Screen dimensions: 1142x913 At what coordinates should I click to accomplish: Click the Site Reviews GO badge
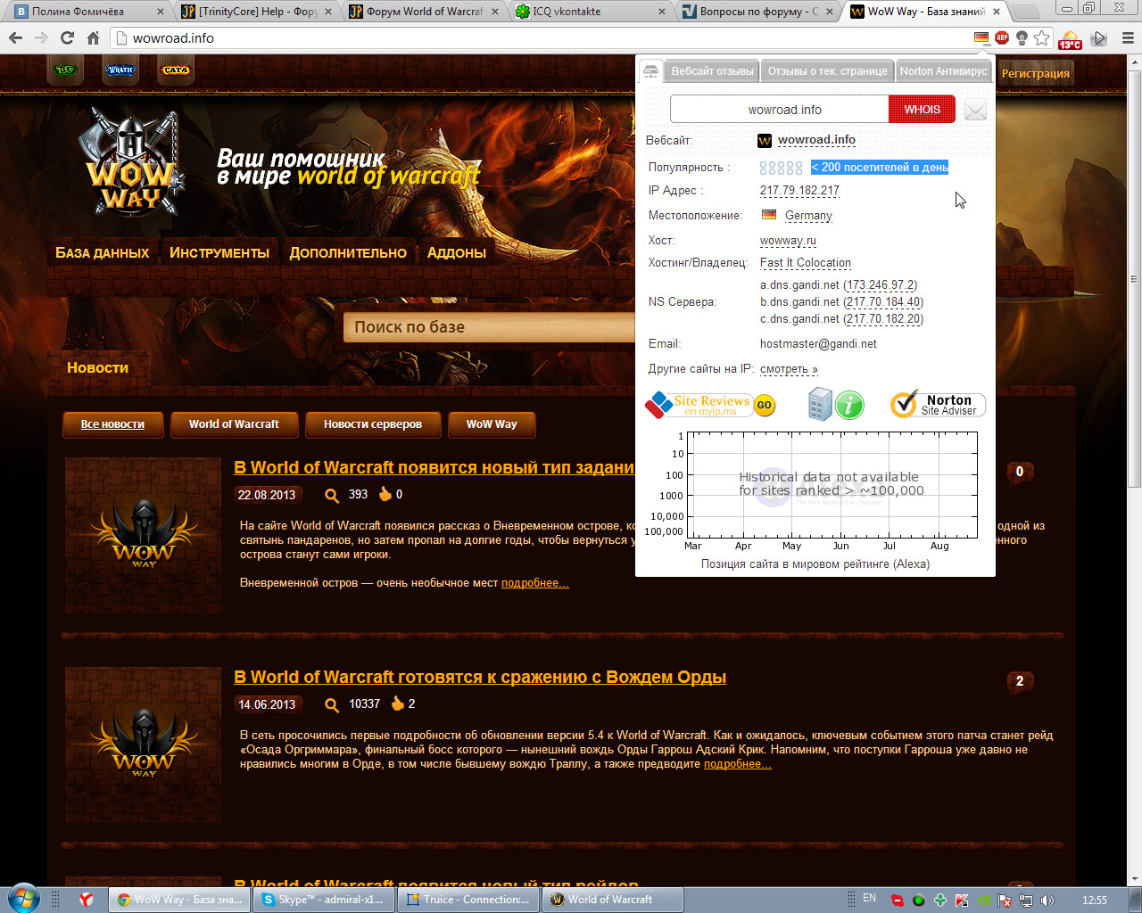(710, 405)
